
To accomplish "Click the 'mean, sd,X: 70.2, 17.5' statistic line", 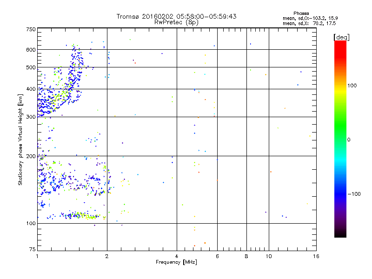I will 309,23.
